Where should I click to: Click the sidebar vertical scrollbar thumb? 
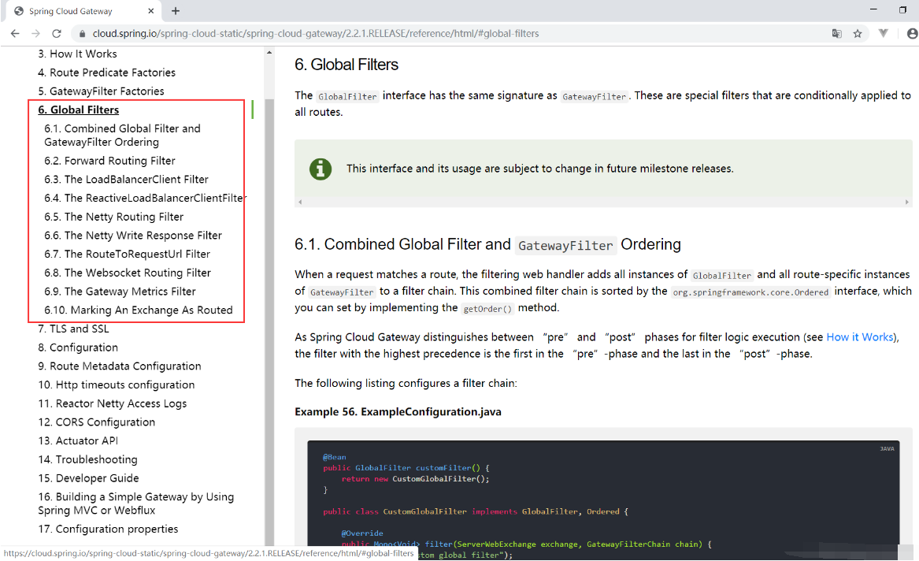[x=269, y=315]
